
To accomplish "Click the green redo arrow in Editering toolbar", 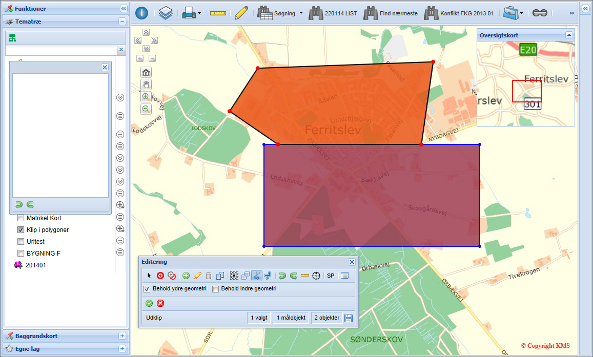I will tap(294, 276).
